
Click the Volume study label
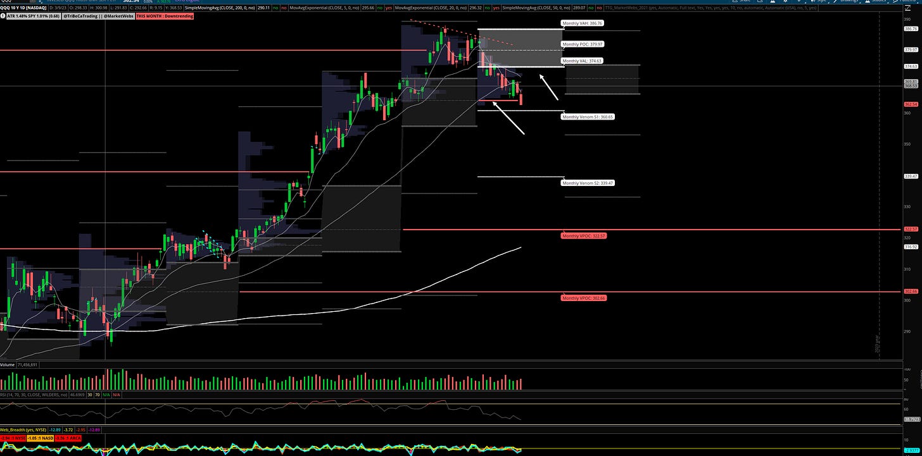pyautogui.click(x=7, y=365)
